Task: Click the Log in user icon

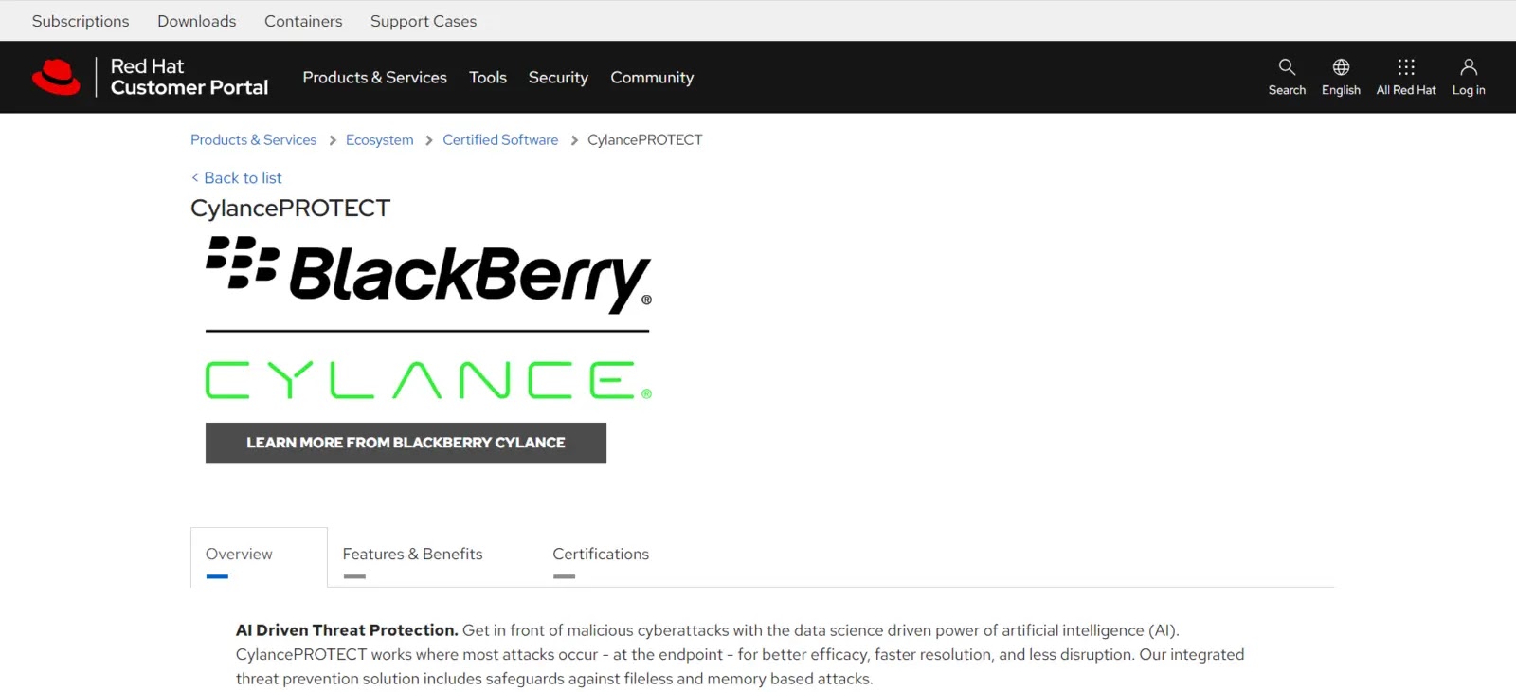Action: 1468,67
